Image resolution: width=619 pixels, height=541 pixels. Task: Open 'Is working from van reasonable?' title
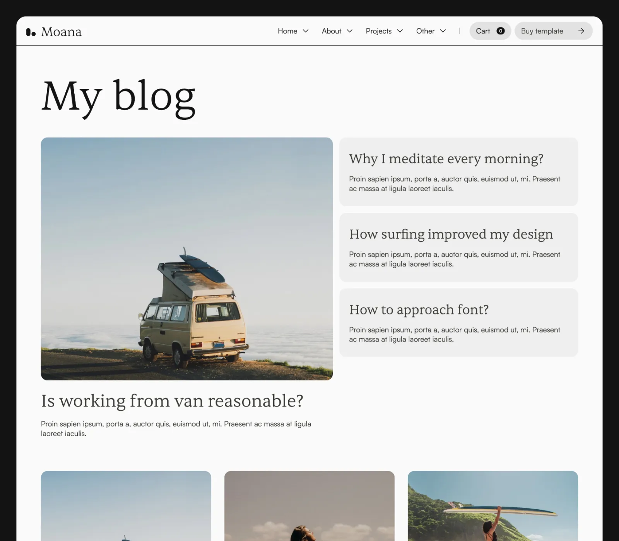(172, 401)
